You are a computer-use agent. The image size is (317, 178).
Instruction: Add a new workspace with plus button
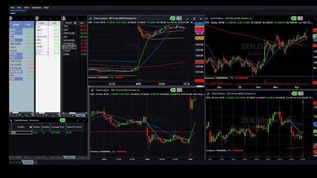[x=35, y=162]
